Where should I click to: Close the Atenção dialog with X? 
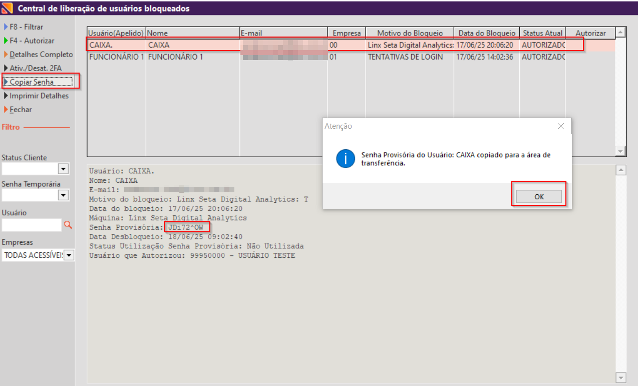[x=560, y=126]
